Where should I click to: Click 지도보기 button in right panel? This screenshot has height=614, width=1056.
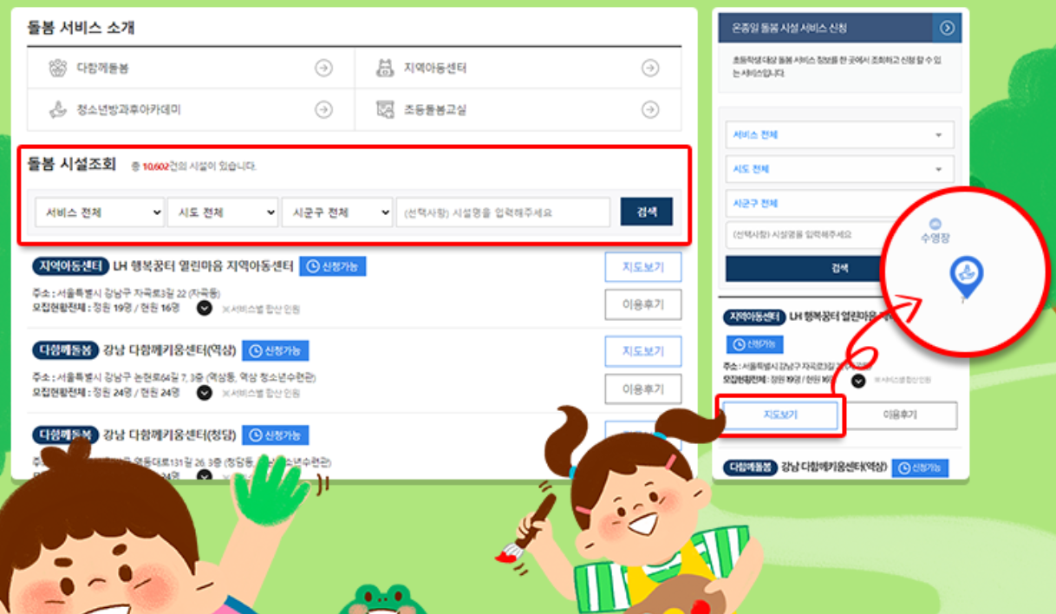point(780,415)
